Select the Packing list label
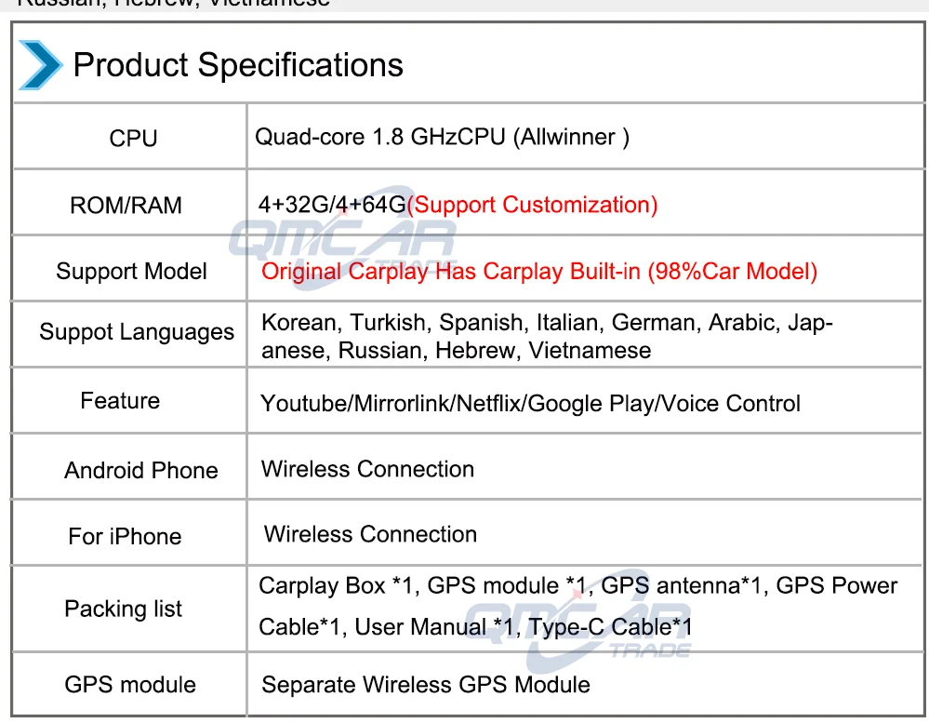The image size is (929, 723). (123, 609)
